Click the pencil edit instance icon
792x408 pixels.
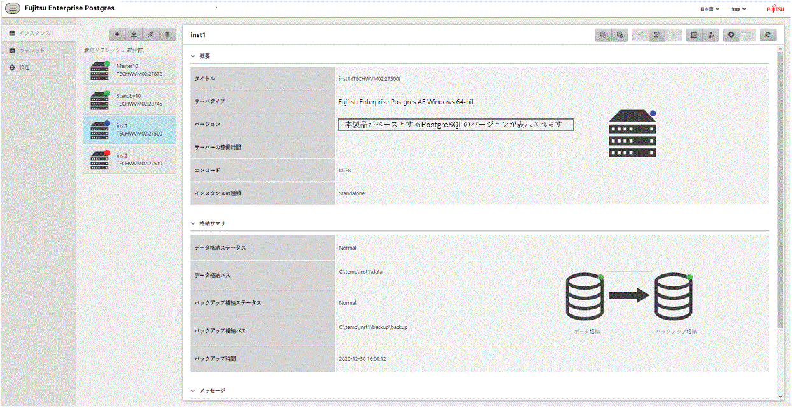pyautogui.click(x=150, y=34)
